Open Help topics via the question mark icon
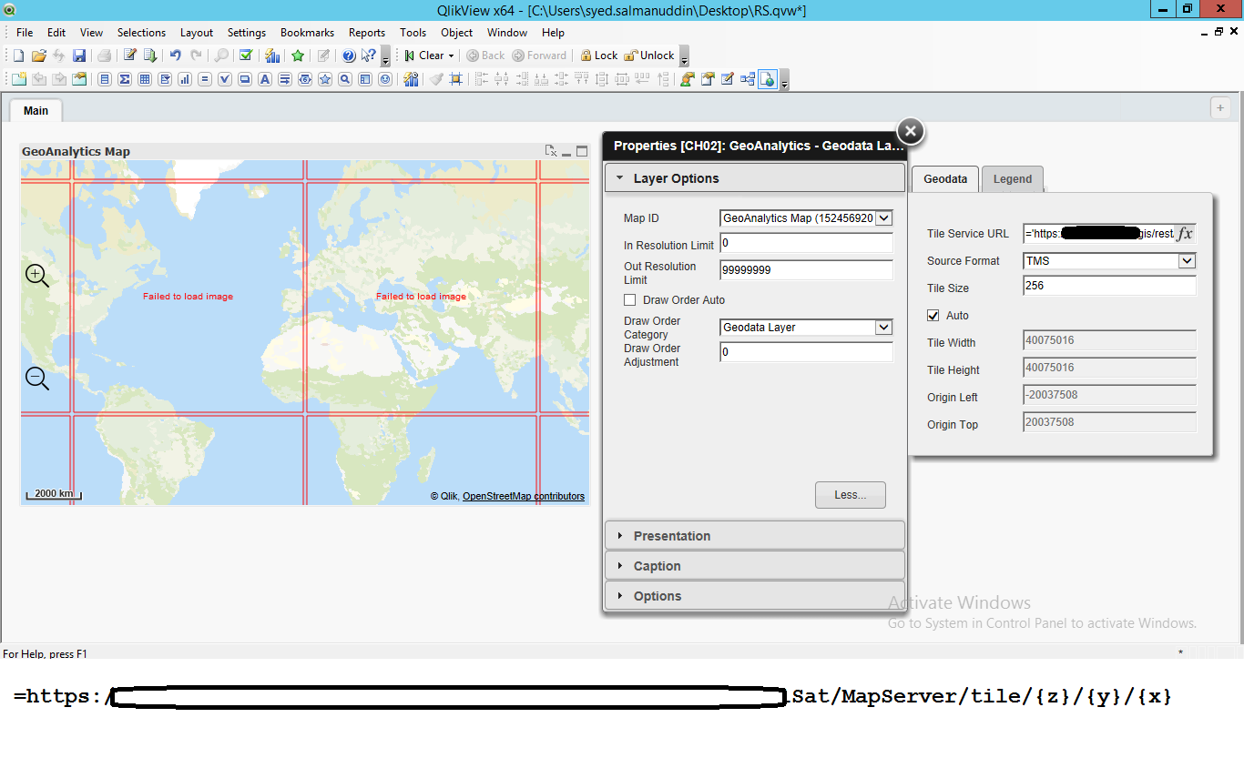Screen dimensions: 1244x768 [349, 56]
